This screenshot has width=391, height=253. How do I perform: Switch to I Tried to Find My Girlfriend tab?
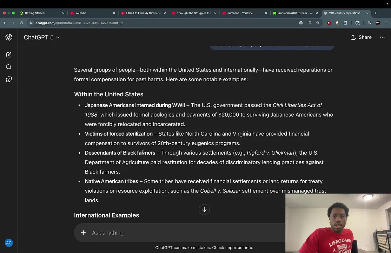(x=143, y=13)
